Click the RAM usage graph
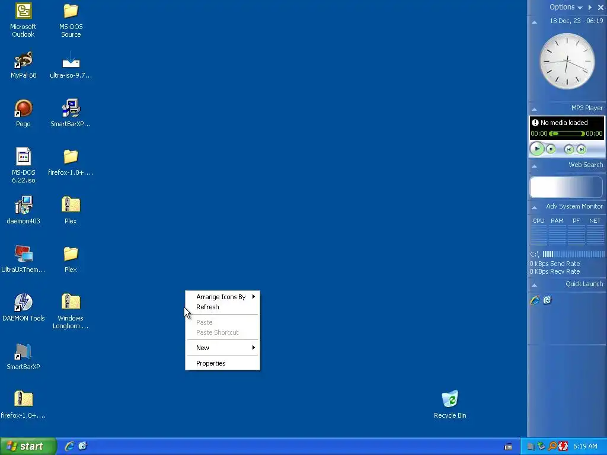Viewport: 607px width, 455px height. click(x=557, y=235)
